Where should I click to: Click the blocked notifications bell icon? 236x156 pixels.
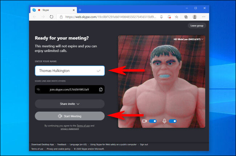[169, 17]
